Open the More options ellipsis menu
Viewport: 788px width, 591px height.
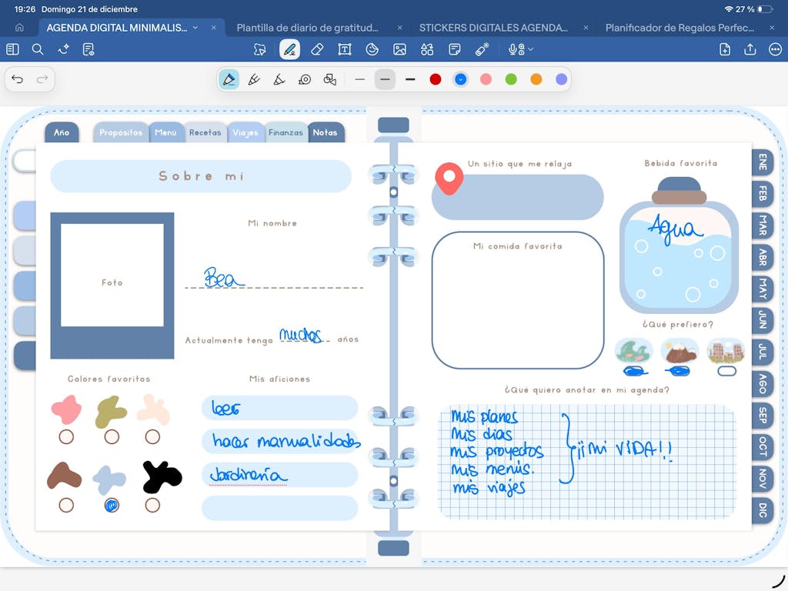pos(775,49)
